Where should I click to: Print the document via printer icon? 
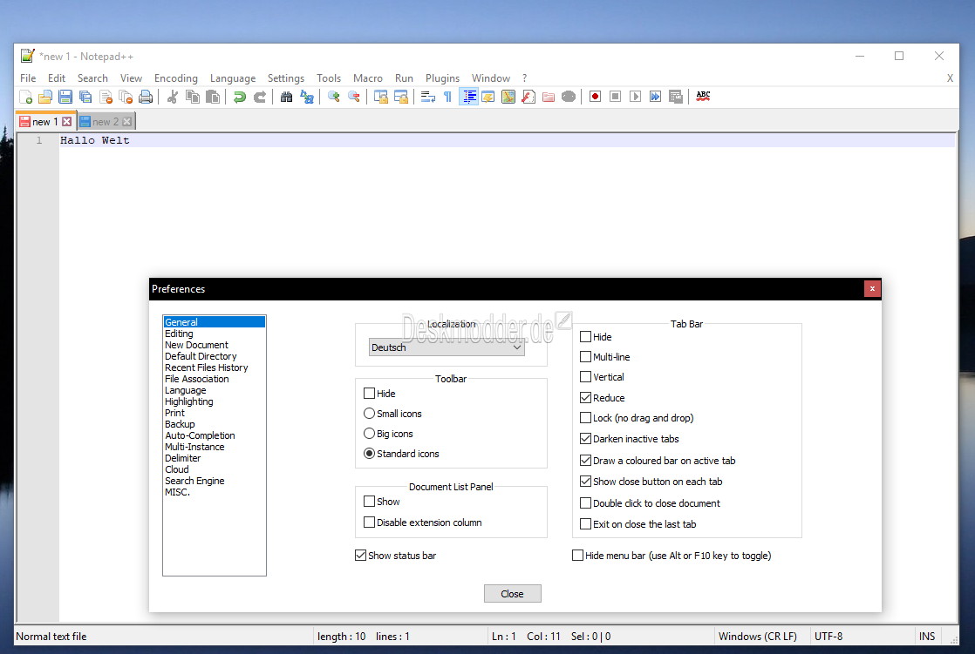tap(146, 97)
